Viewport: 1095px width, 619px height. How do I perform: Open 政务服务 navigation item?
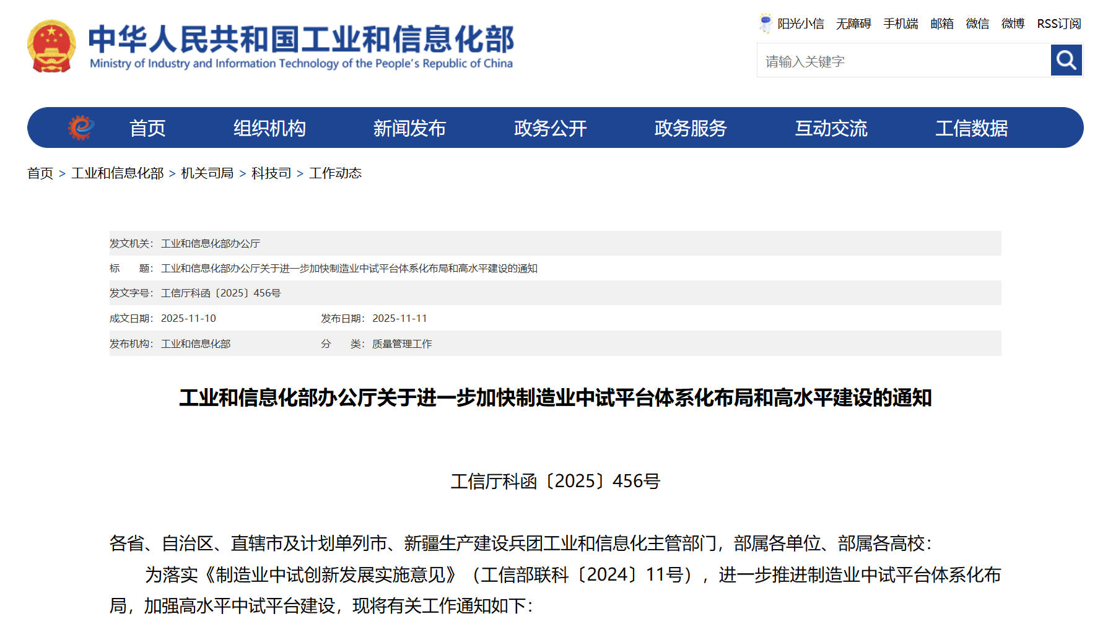tap(691, 128)
